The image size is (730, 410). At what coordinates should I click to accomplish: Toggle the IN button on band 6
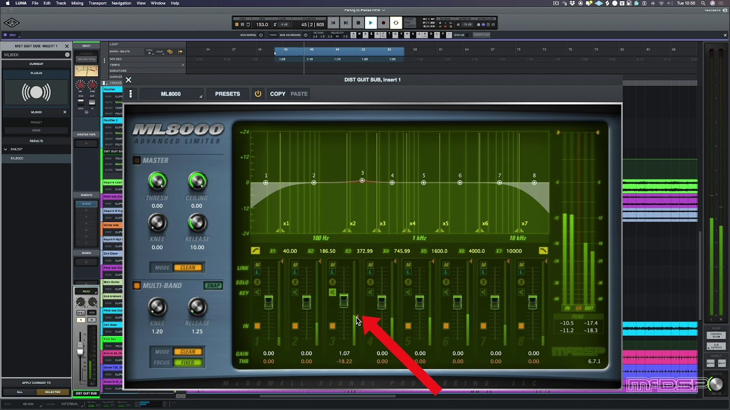(445, 326)
